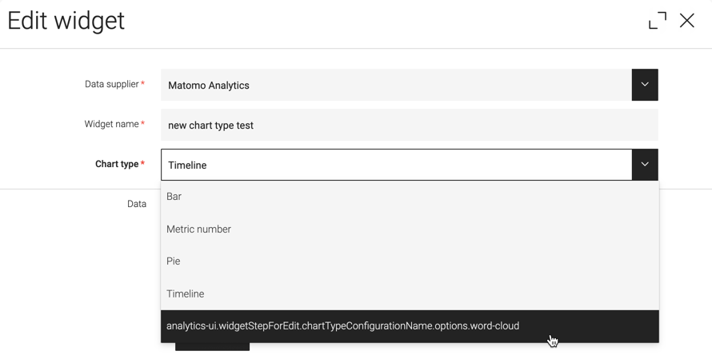712x359 pixels.
Task: Pick Pie as the chart type
Action: pyautogui.click(x=410, y=261)
